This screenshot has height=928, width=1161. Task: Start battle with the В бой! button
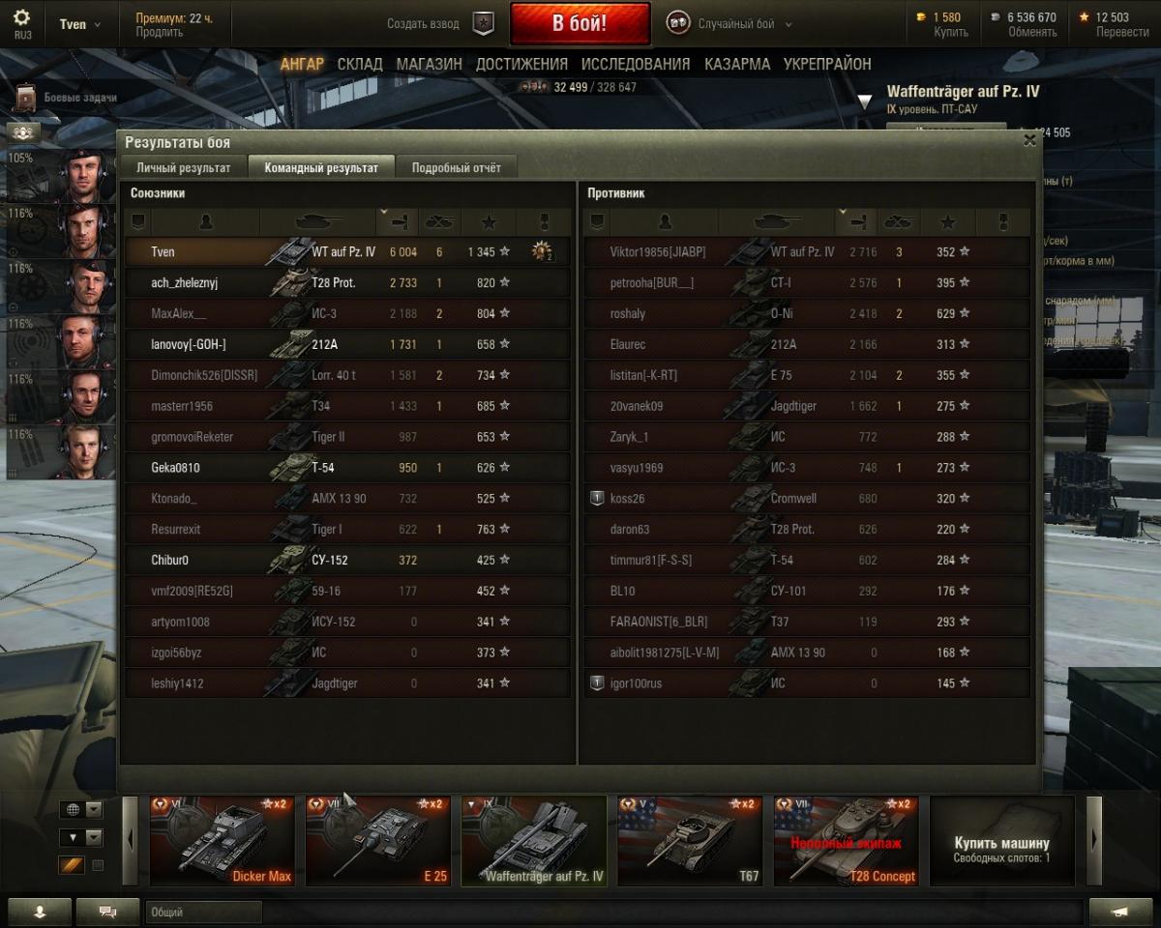[580, 24]
